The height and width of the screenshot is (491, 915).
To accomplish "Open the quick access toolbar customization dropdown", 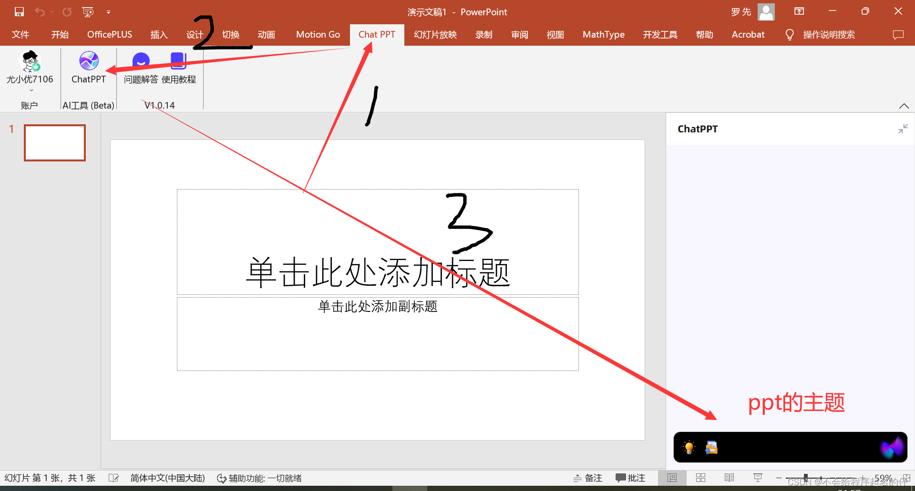I will (108, 11).
